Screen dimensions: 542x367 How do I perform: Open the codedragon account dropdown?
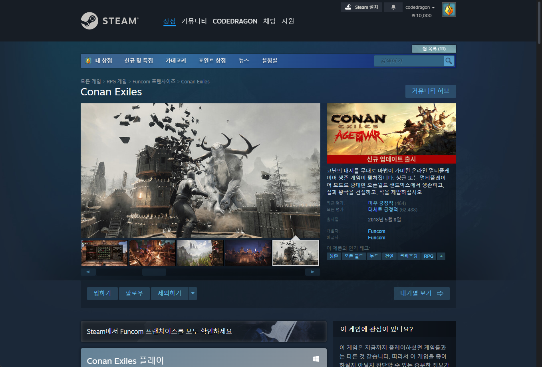[x=420, y=7]
